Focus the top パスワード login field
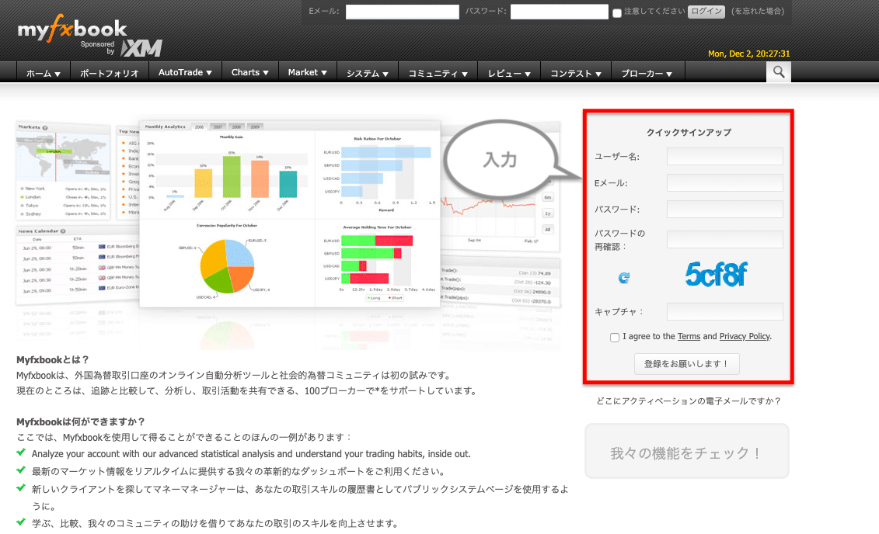 559,12
